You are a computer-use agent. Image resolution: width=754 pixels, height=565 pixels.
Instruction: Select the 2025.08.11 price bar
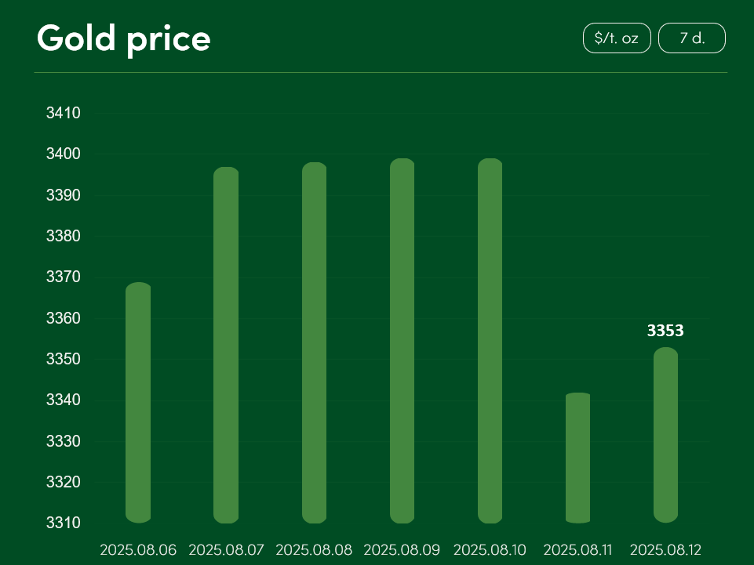pos(577,458)
